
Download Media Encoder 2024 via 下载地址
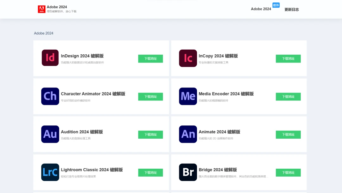click(288, 97)
